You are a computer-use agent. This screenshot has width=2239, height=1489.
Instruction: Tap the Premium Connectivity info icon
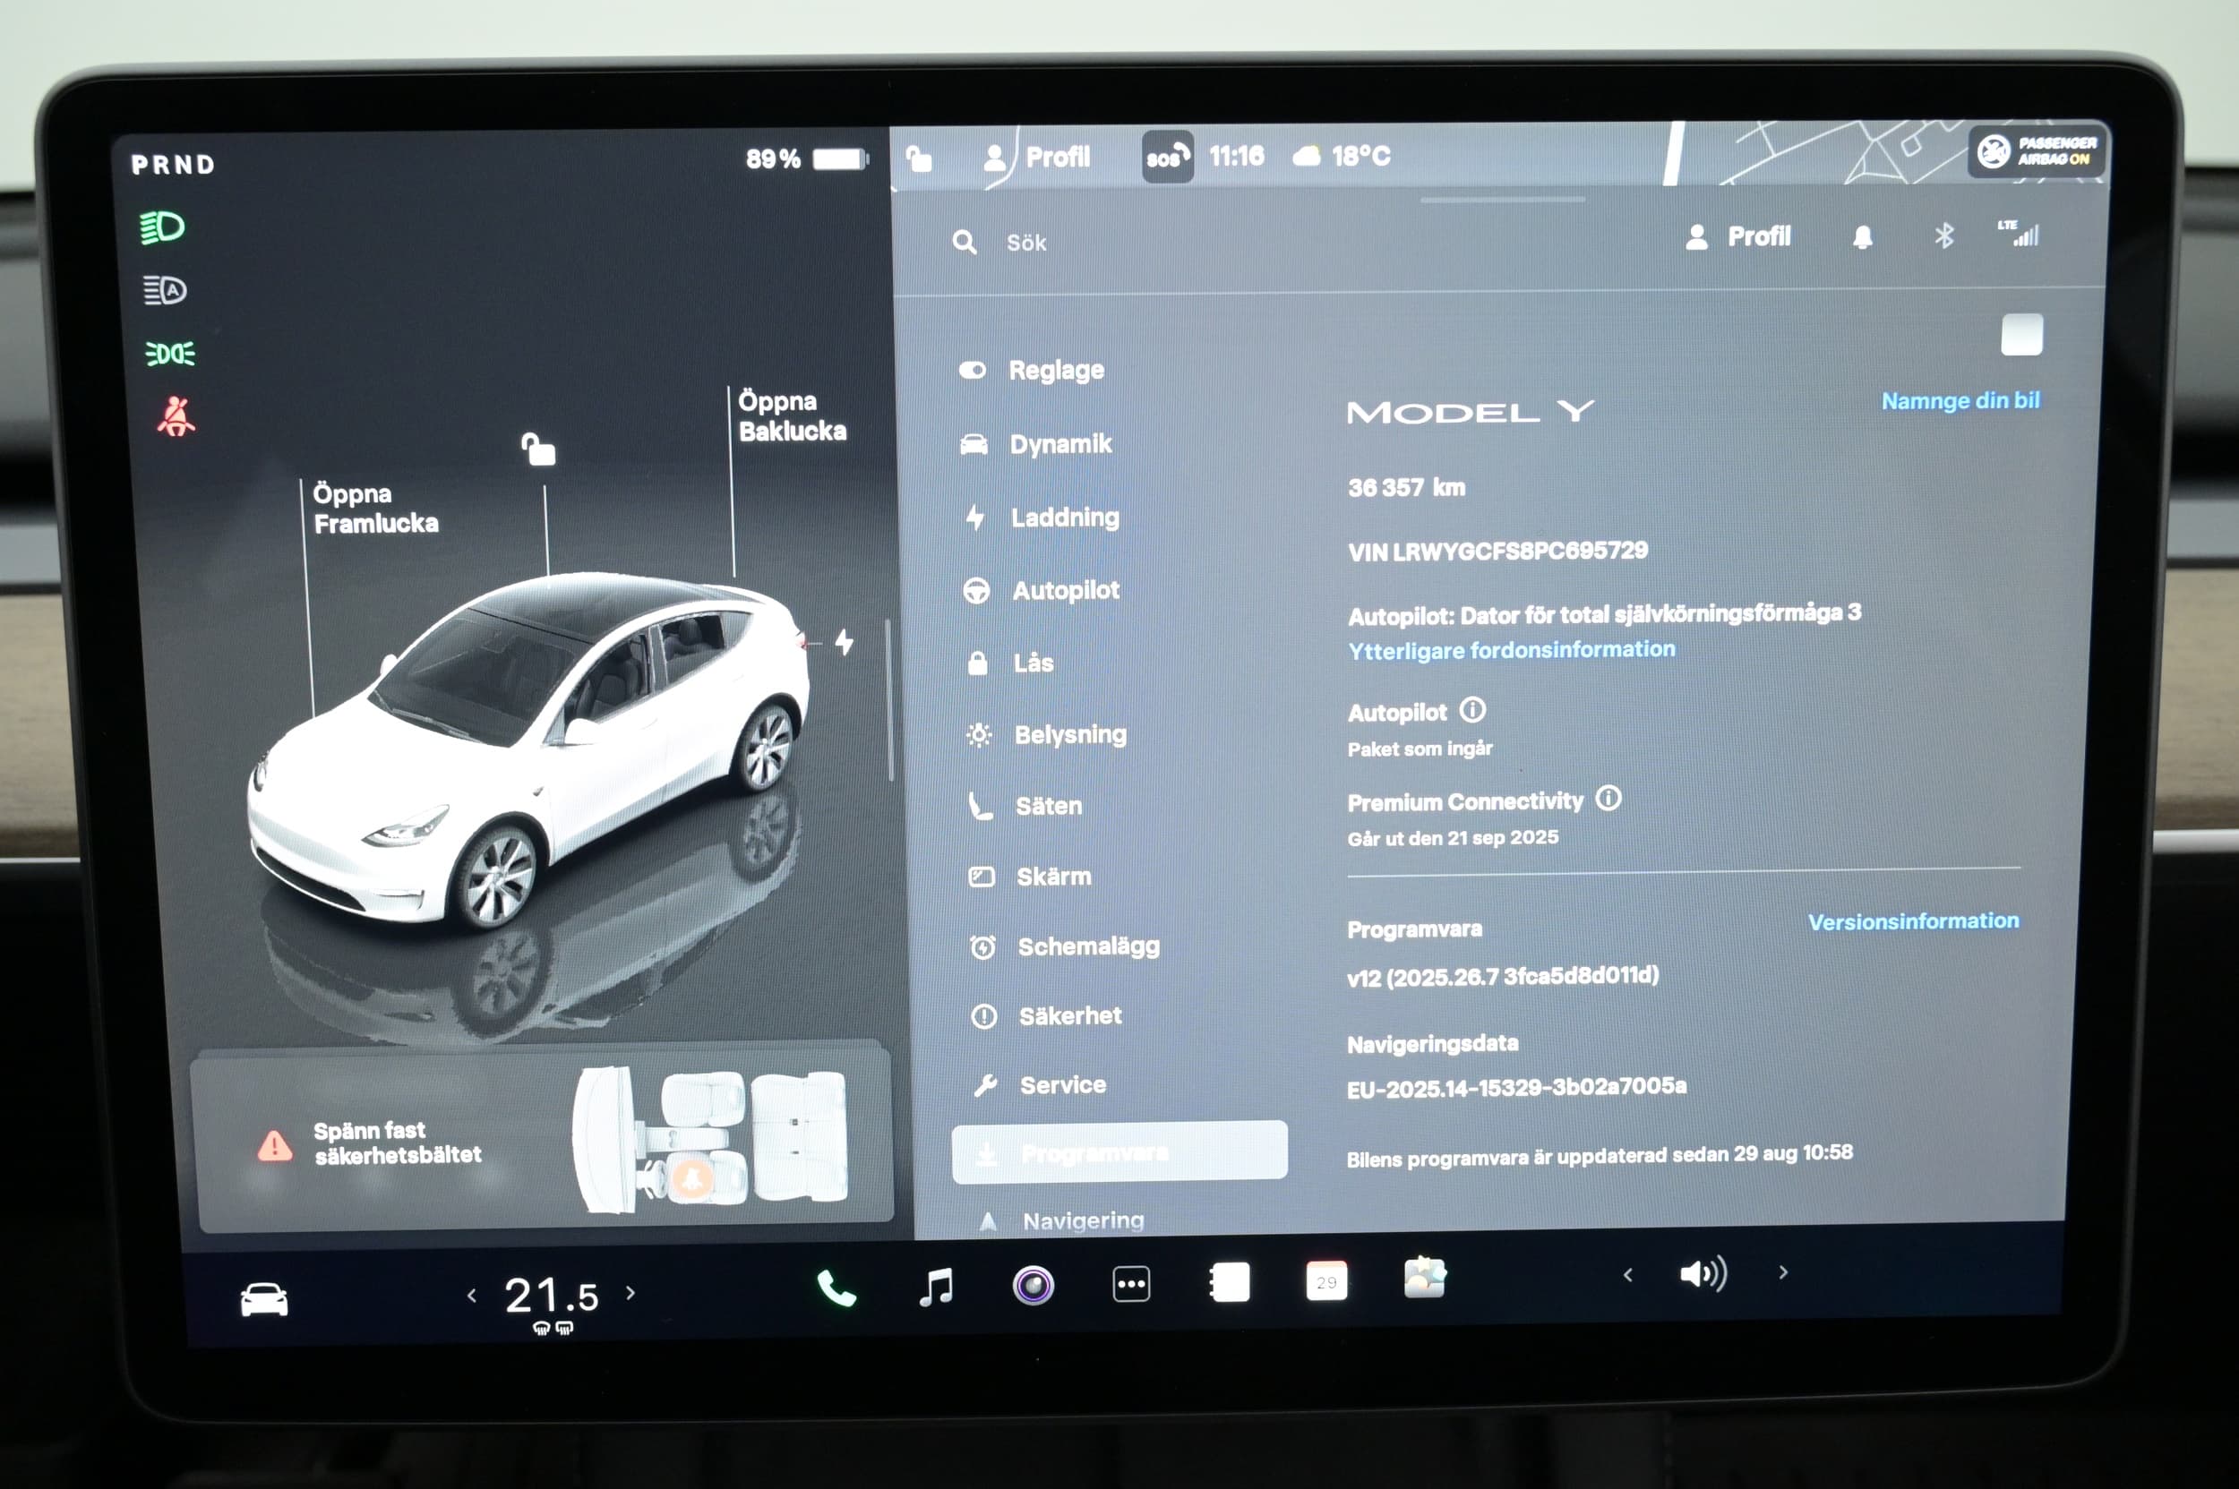pos(1608,798)
